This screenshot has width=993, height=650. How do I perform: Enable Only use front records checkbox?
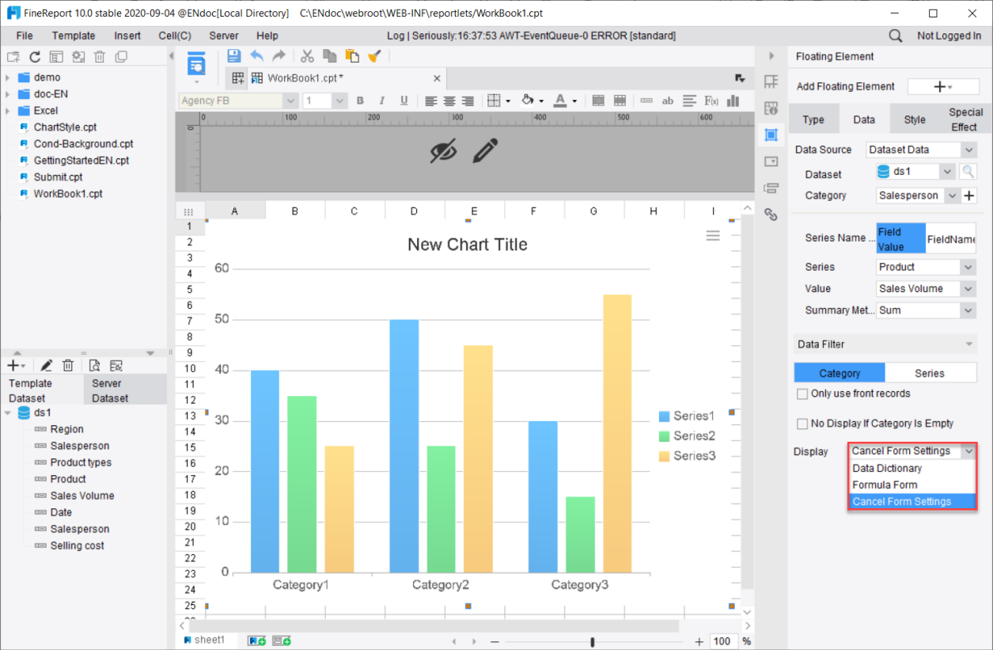click(802, 393)
